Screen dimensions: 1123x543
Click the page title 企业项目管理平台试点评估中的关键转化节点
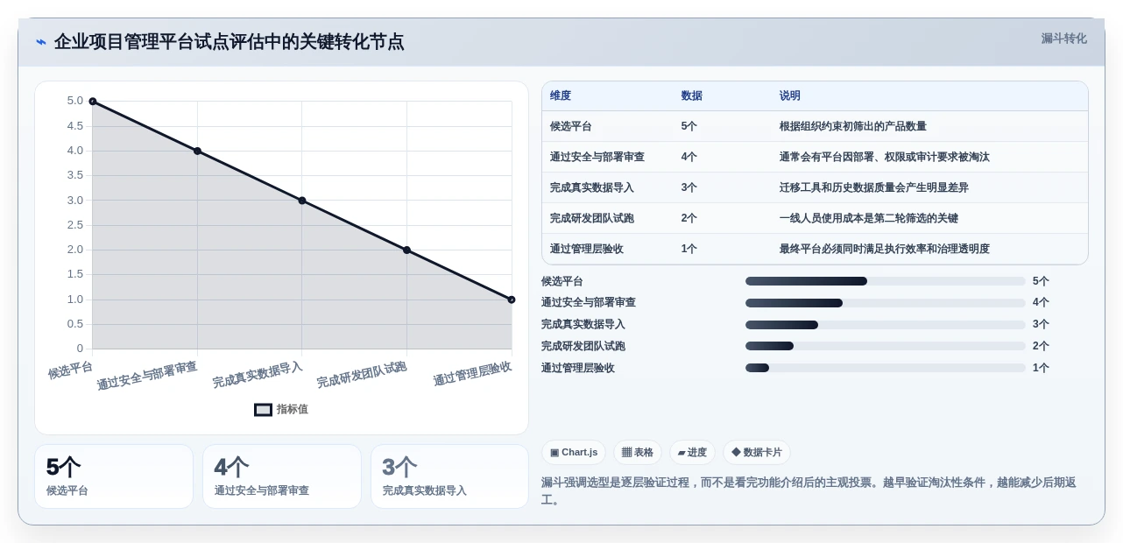tap(230, 42)
